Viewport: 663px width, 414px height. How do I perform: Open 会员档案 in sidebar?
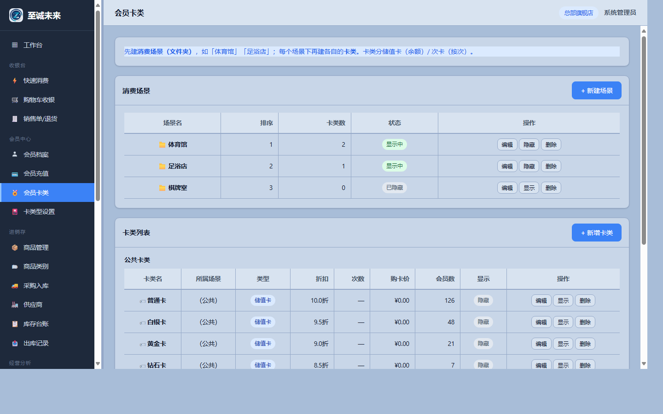point(47,155)
